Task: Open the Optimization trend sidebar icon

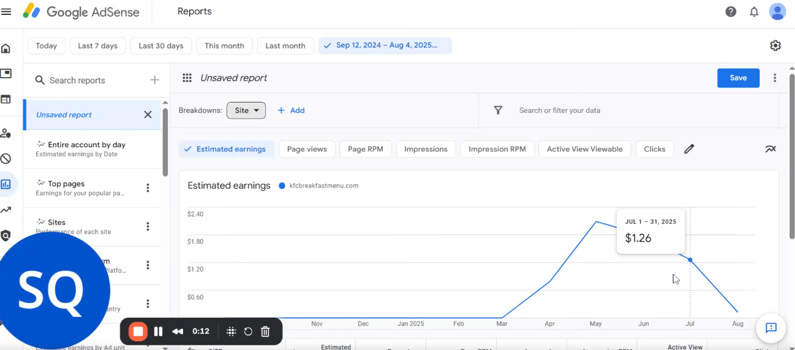Action: [x=6, y=210]
